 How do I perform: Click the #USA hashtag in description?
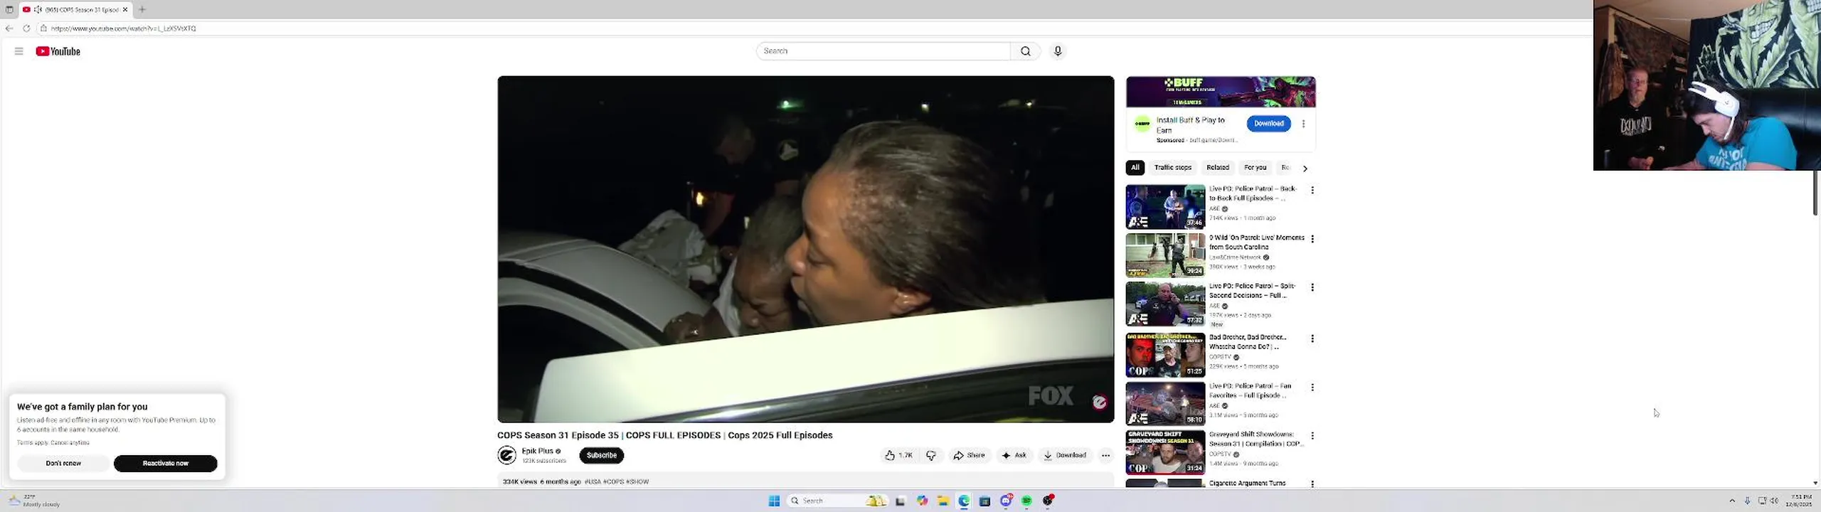pyautogui.click(x=592, y=481)
